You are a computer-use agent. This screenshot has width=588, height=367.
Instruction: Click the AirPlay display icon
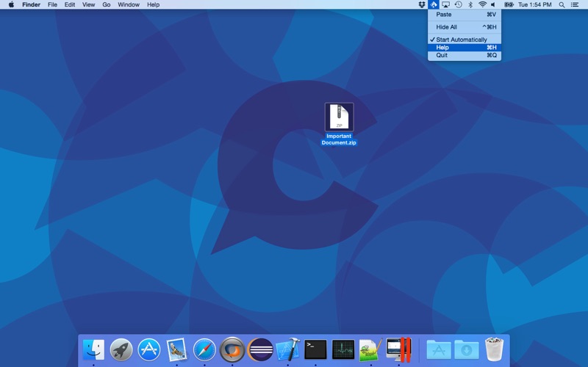[445, 4]
